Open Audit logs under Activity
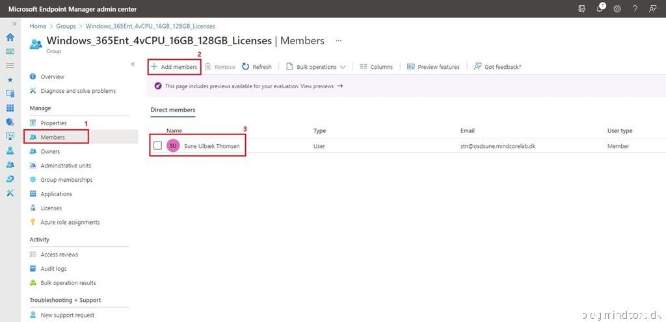 [x=53, y=269]
